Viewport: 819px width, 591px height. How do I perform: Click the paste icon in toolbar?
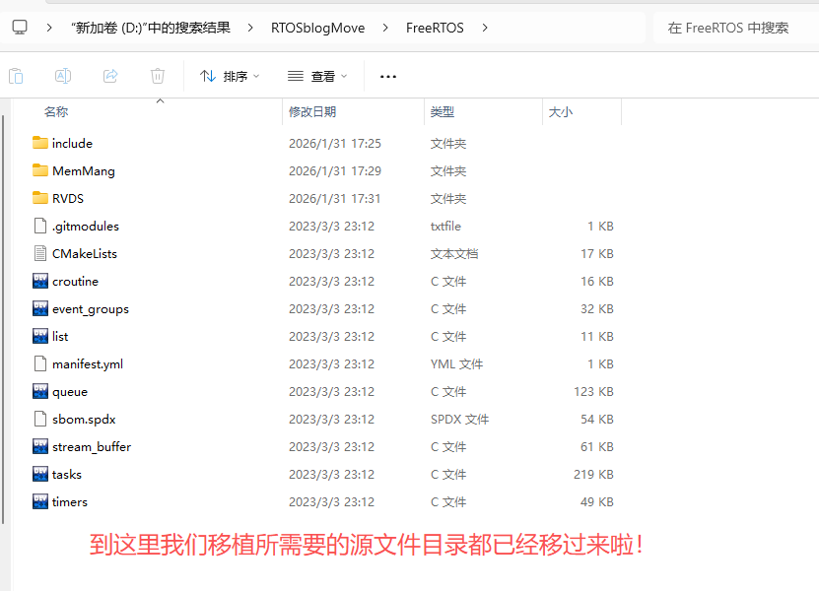point(16,76)
